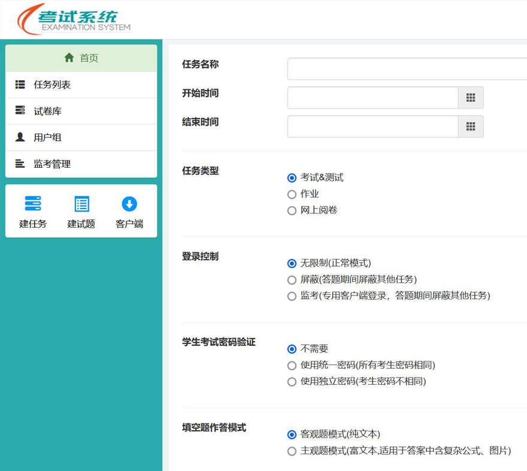Open the calendar picker for 结束时间
This screenshot has height=471, width=527.
[471, 126]
